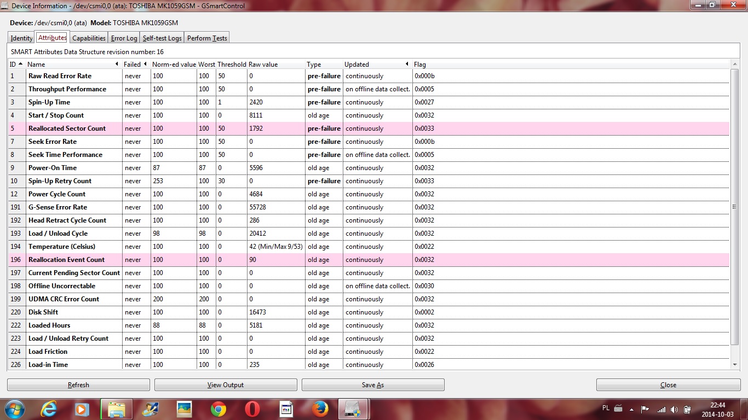Click the Refresh button
748x420 pixels.
78,385
